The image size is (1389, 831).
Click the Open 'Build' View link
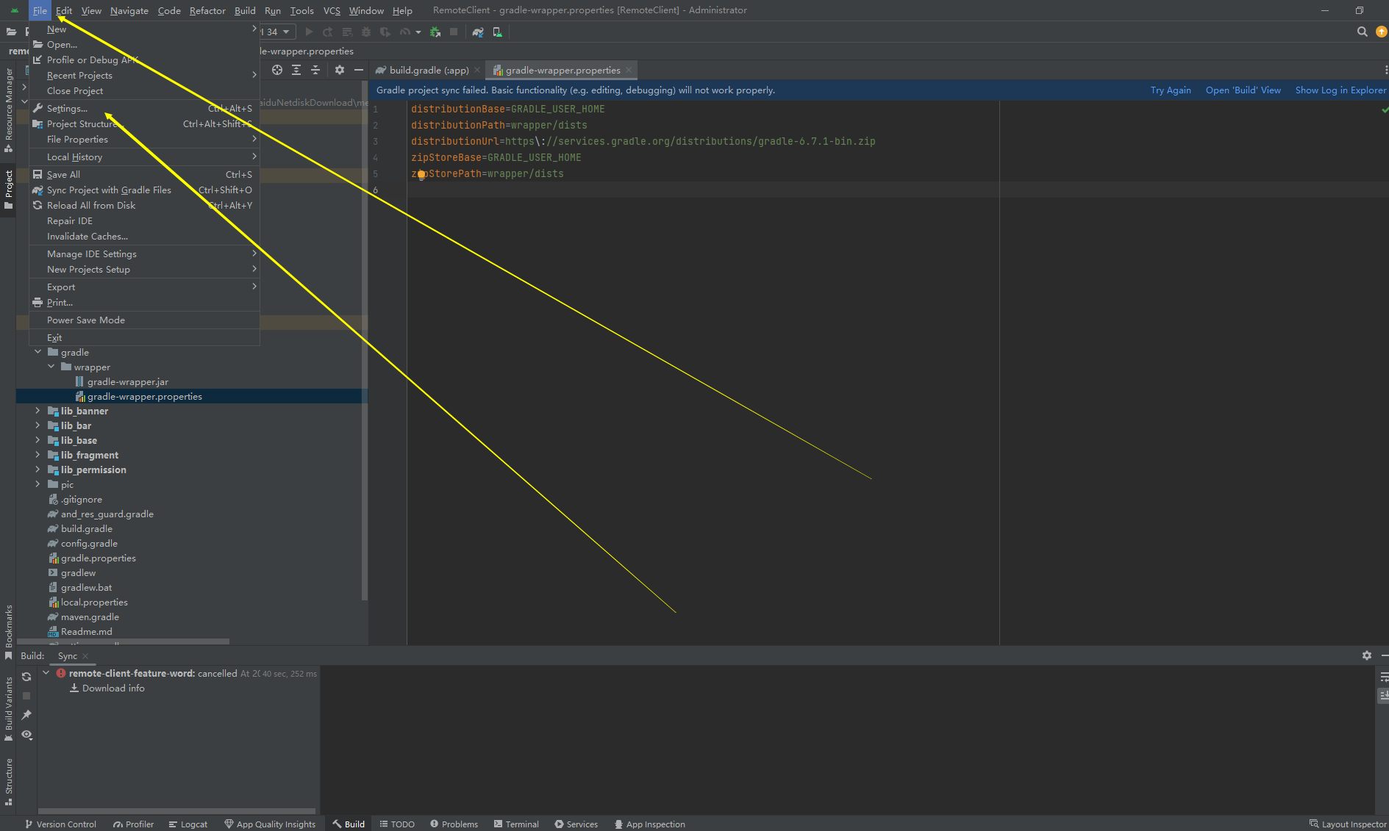[x=1243, y=90]
